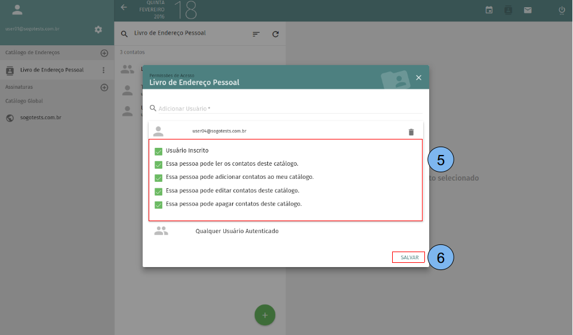This screenshot has height=335, width=573.
Task: Toggle permission to read contacts checkbox
Action: 158,164
